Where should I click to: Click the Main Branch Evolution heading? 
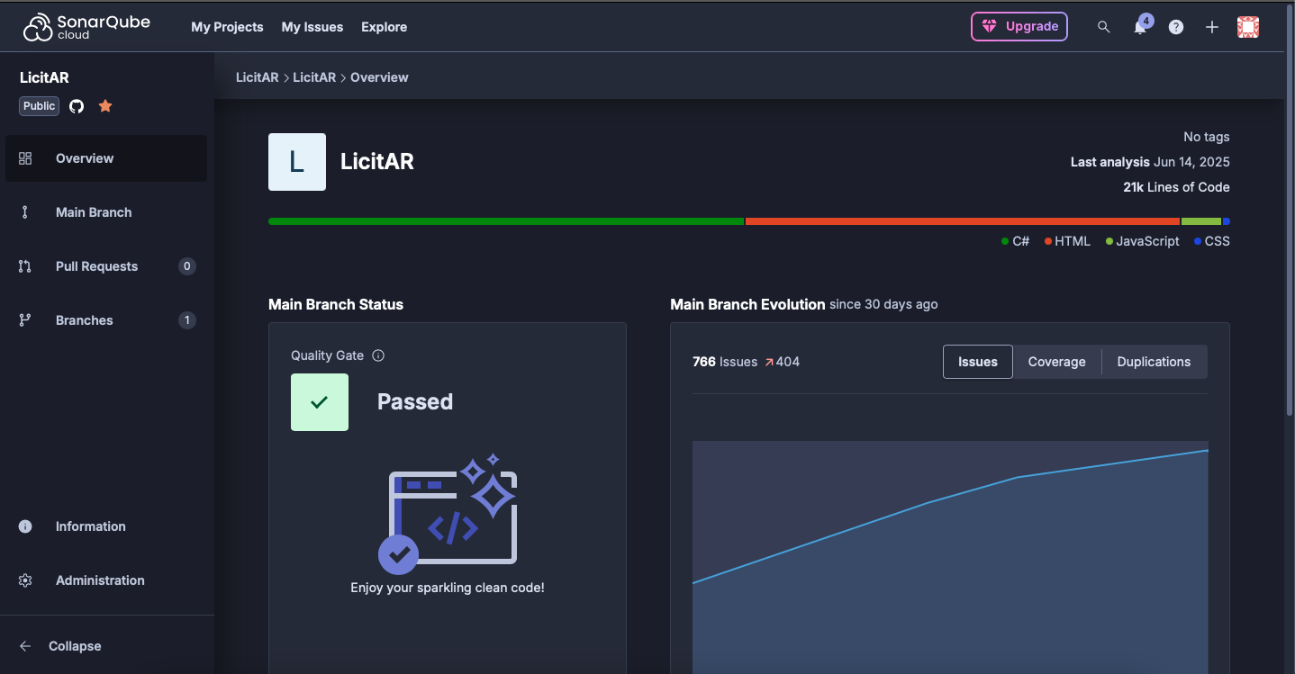pyautogui.click(x=747, y=304)
